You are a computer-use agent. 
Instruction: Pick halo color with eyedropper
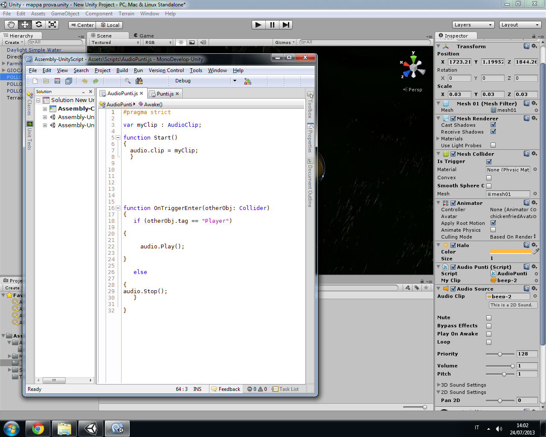pos(536,251)
